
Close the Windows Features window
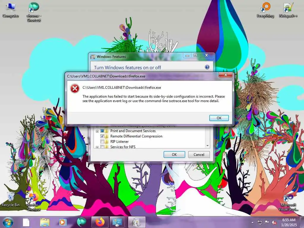pos(207,56)
